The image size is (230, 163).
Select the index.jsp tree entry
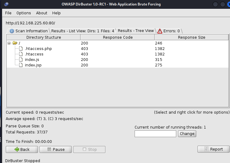[33, 65]
